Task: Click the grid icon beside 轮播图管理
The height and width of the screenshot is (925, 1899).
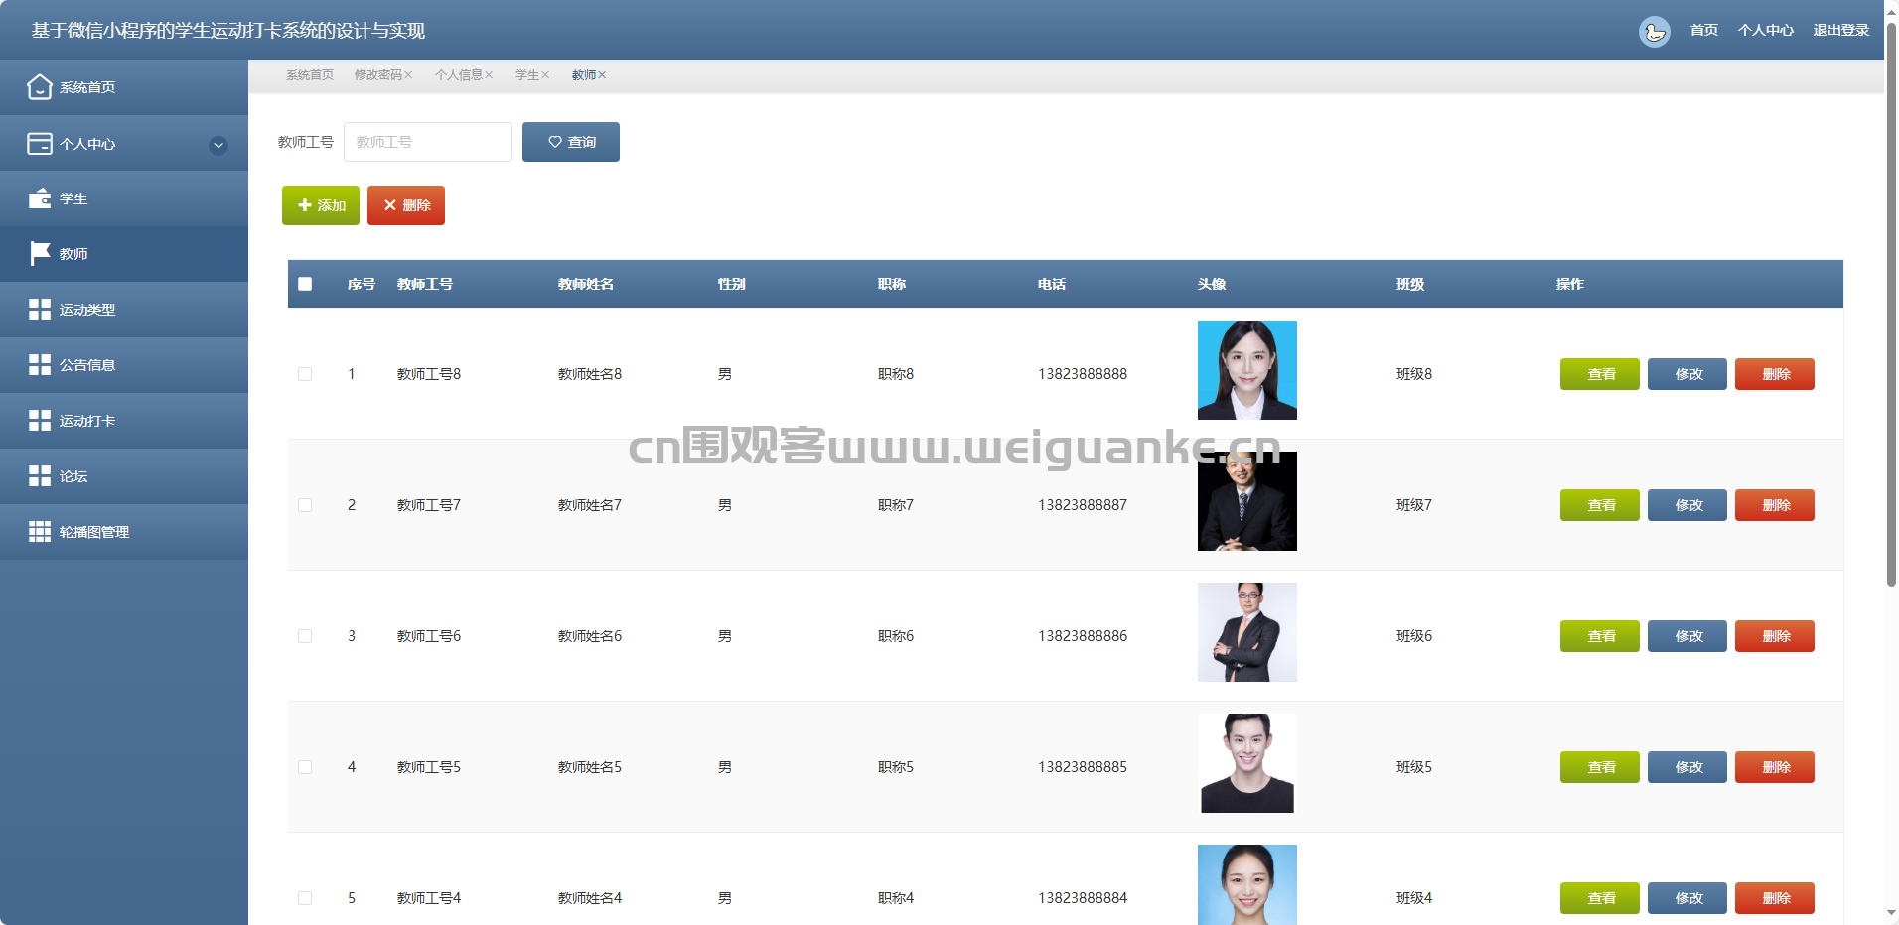Action: [x=40, y=532]
